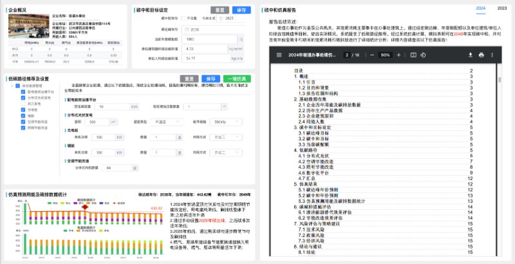The width and height of the screenshot is (515, 264).
Task: Uncheck the 储能 option
Action: [23, 116]
